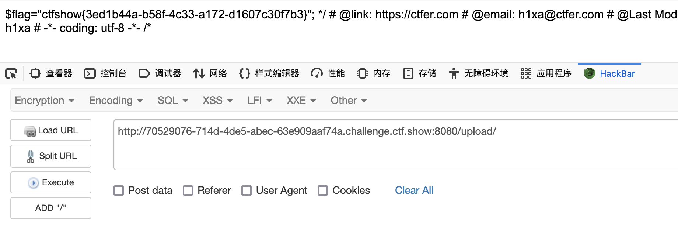Viewport: 678px width, 232px height.
Task: Open the Inspector (查看器) panel
Action: (51, 74)
